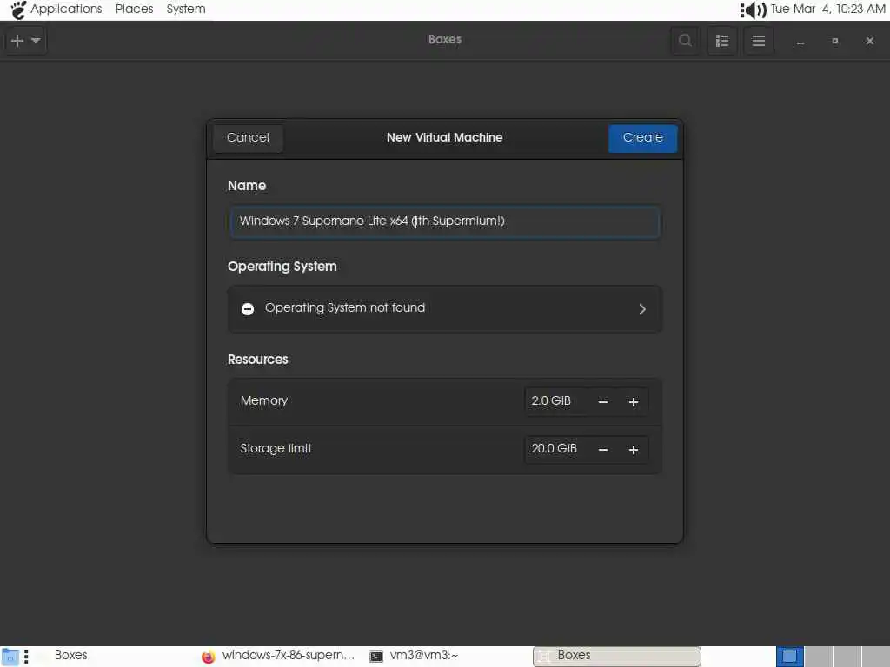Click the minus-circle icon beside Operating System not found

click(x=248, y=308)
